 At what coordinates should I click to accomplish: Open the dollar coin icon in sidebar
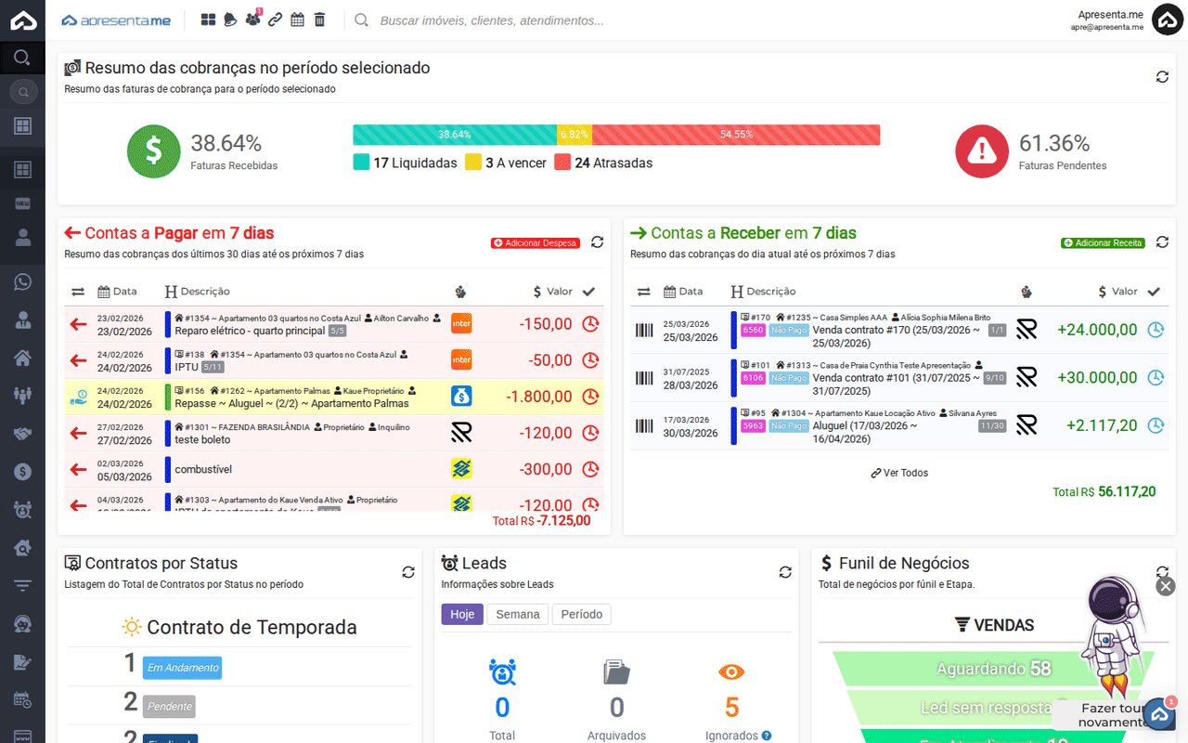coord(22,472)
